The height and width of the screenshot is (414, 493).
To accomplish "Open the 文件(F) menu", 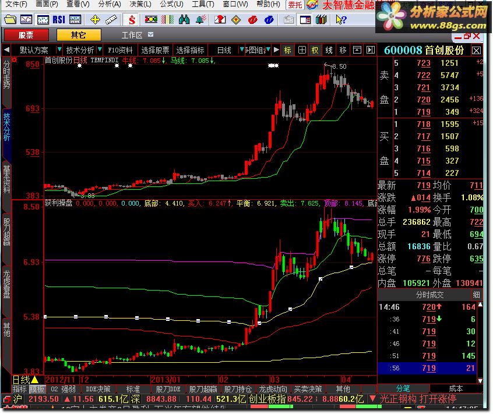I will pos(16,4).
